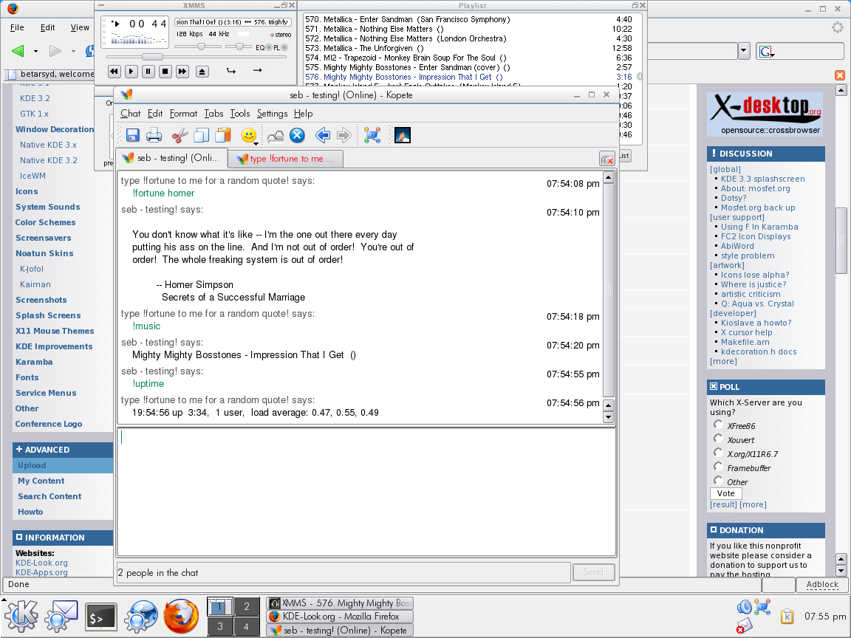Screen dimensions: 851x638
Task: Click the speaker volume tray icon
Action: [744, 606]
